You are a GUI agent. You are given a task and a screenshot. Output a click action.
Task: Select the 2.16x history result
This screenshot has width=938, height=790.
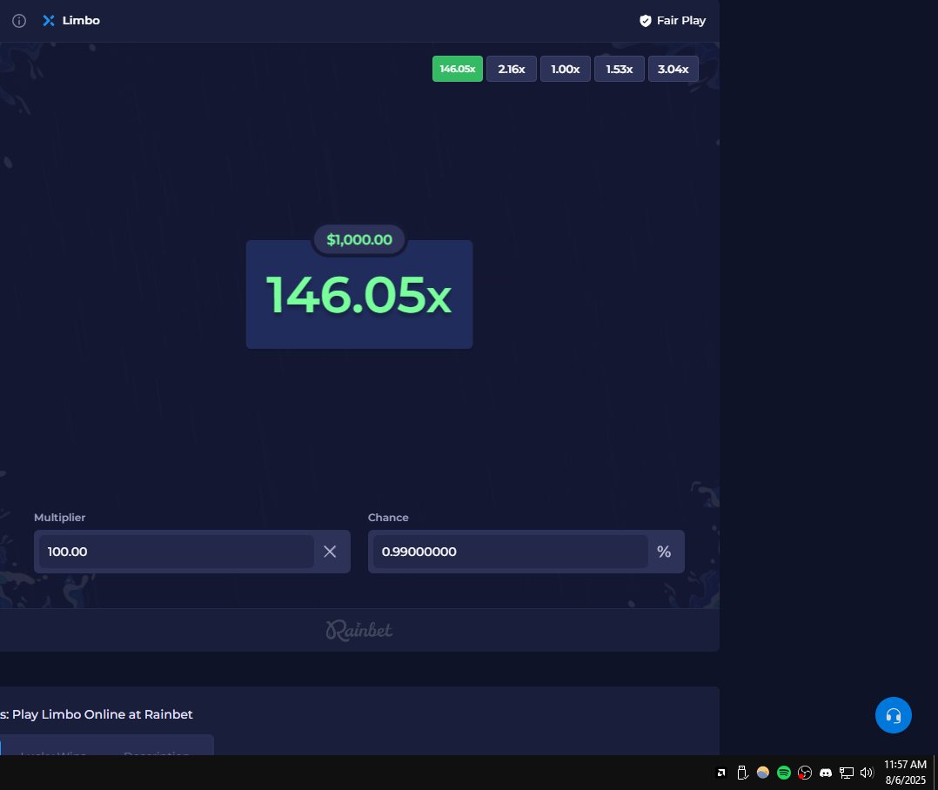tap(512, 69)
